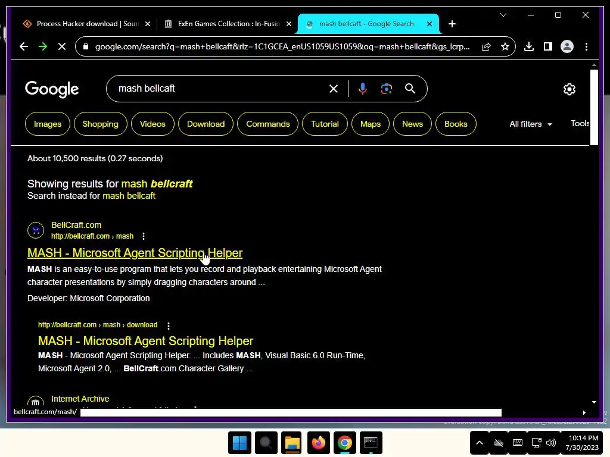The image size is (610, 457).
Task: Clear the Google search box text
Action: click(334, 89)
